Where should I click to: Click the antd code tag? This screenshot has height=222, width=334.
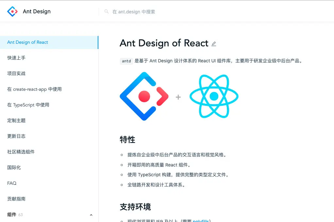coord(126,61)
